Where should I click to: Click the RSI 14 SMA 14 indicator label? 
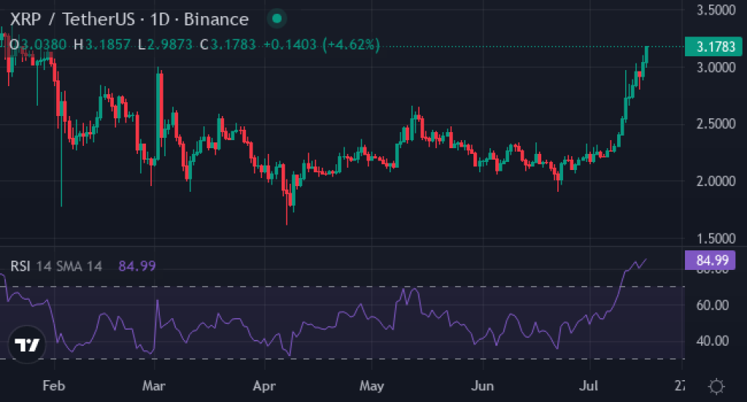click(56, 266)
